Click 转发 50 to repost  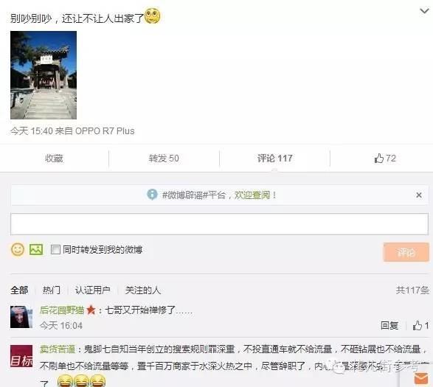(164, 158)
